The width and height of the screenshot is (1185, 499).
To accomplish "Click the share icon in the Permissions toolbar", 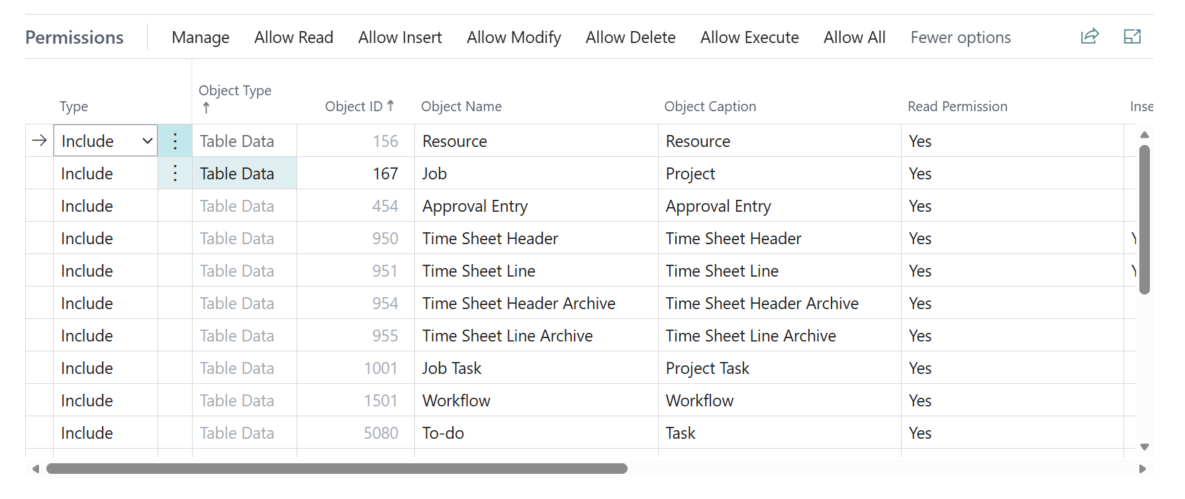I will click(x=1090, y=36).
